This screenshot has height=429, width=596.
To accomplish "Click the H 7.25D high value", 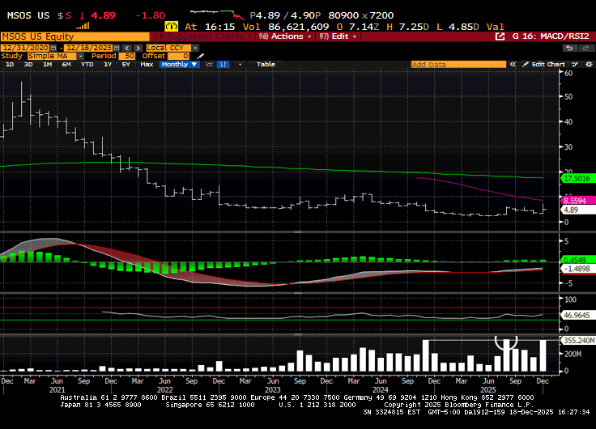I will 407,27.
